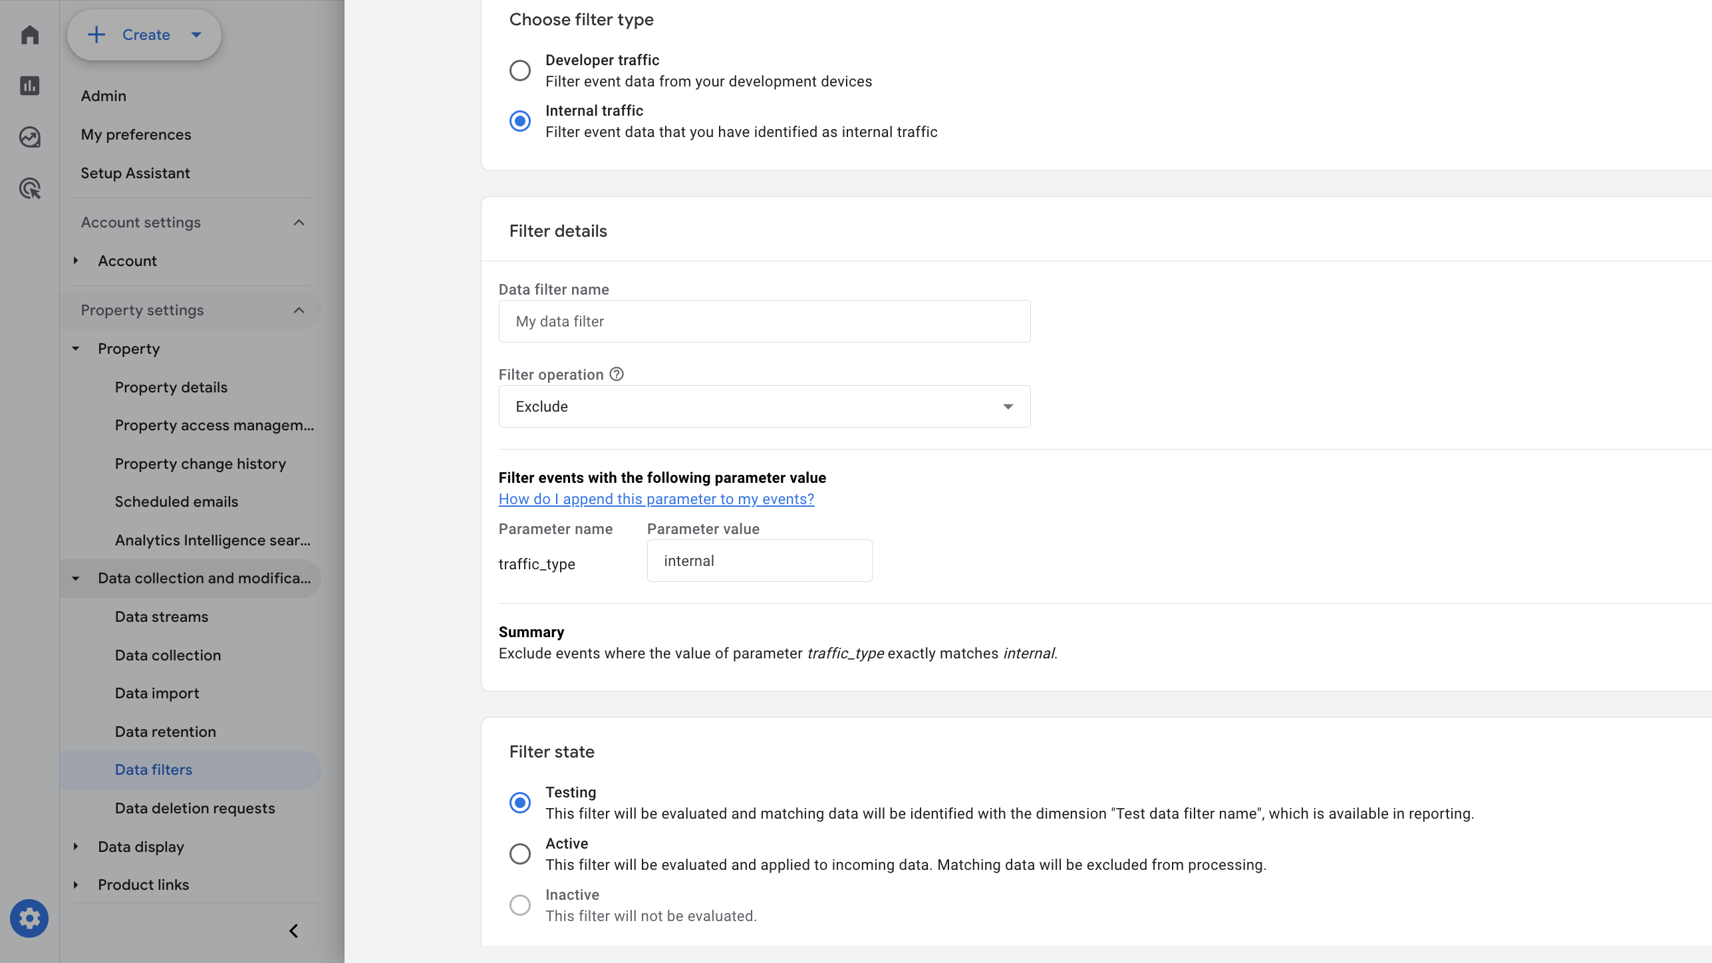Click the Admin gear icon
The image size is (1712, 963).
point(29,918)
